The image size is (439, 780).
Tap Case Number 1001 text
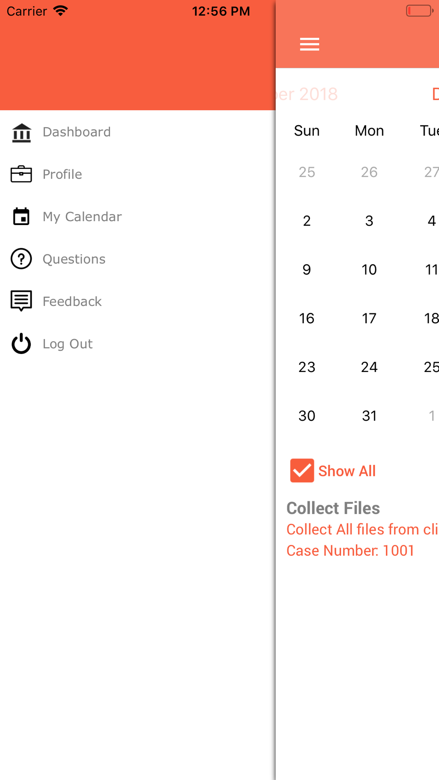pos(350,551)
